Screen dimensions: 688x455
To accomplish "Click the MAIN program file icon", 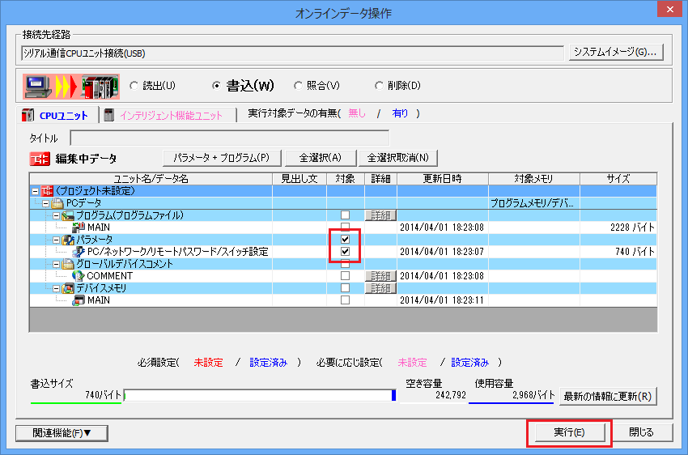I will point(79,227).
